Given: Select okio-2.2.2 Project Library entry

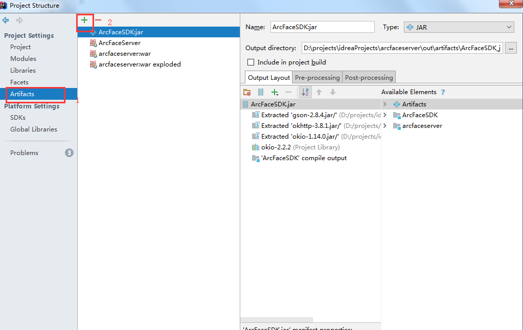Looking at the screenshot, I should tap(296, 147).
